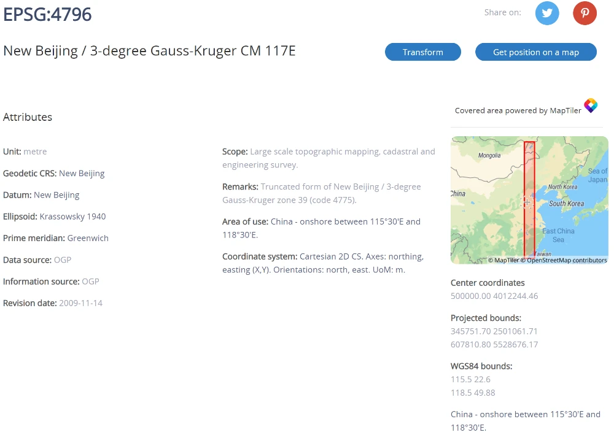This screenshot has height=435, width=614.
Task: Click the projected bounds value 345751.70 2501061.71
Action: [x=494, y=331]
